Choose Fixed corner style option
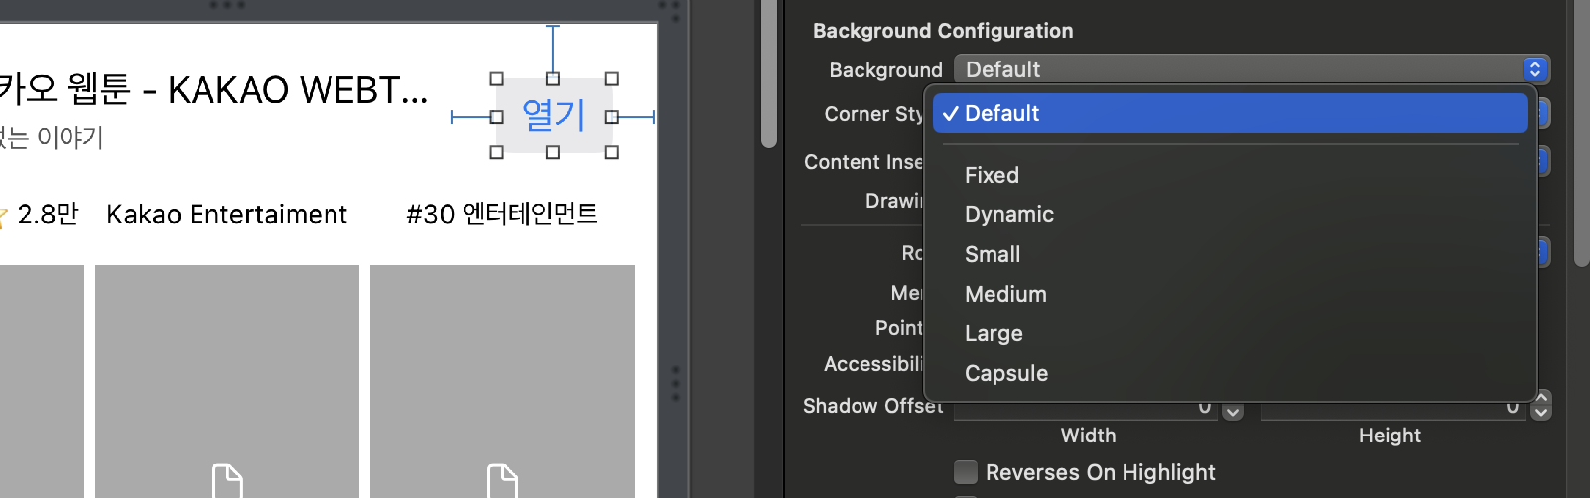The width and height of the screenshot is (1590, 498). tap(1230, 175)
